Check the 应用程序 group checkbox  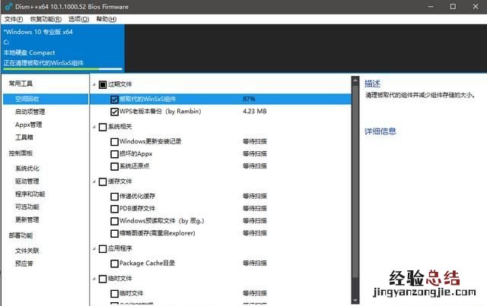tap(103, 248)
